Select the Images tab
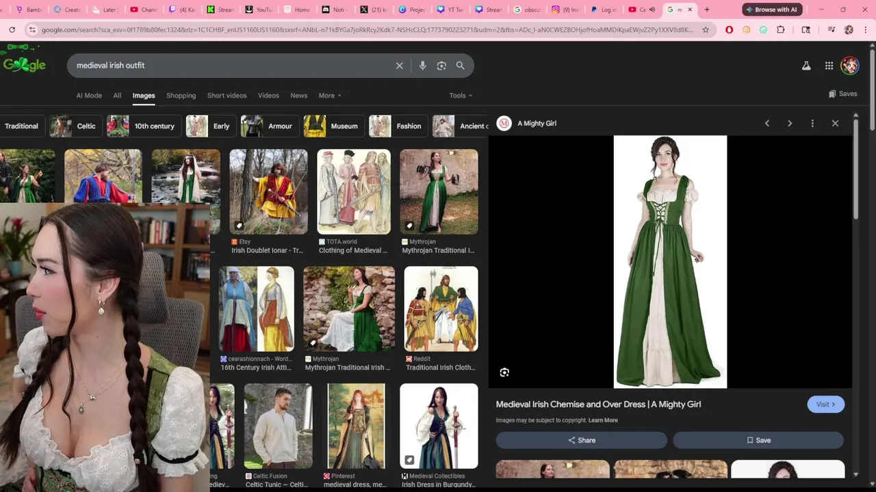The image size is (876, 492). [x=144, y=96]
